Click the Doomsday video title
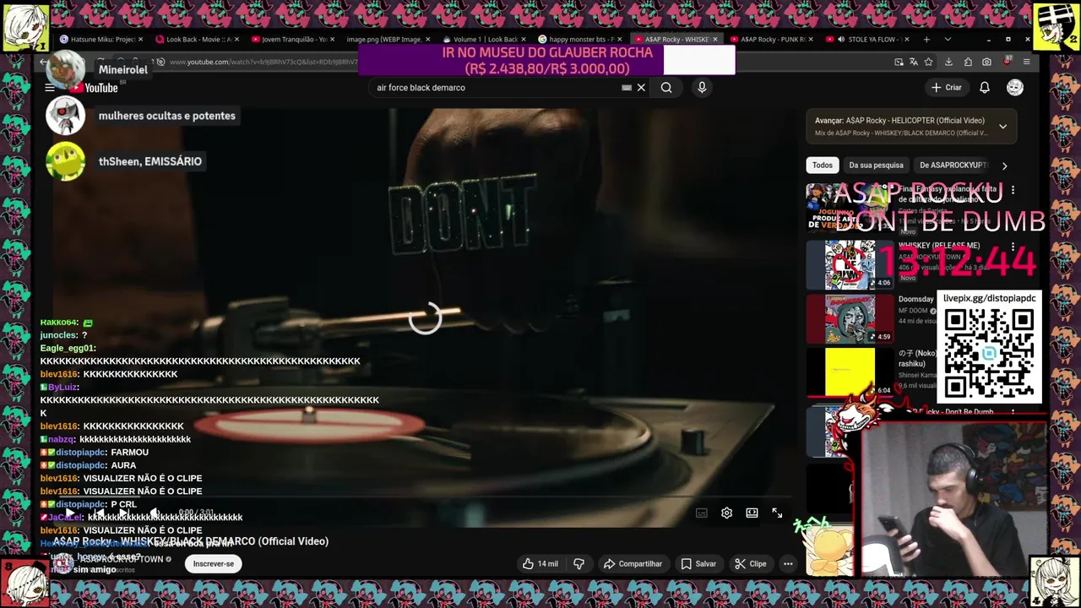1081x608 pixels. (x=916, y=299)
